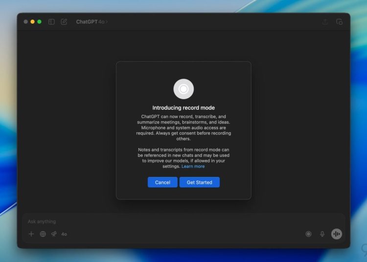The image size is (367, 262).
Task: Click the share chat icon
Action: coord(325,22)
